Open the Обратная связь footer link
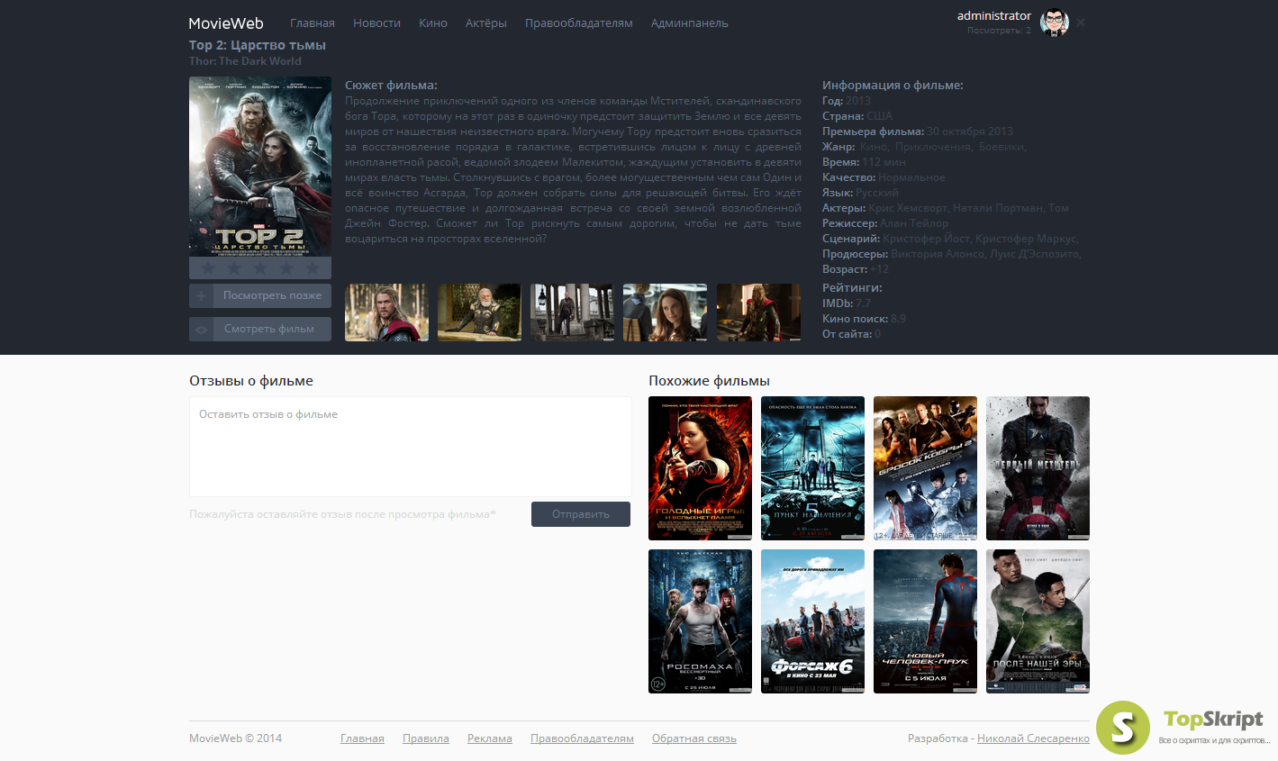 point(694,738)
